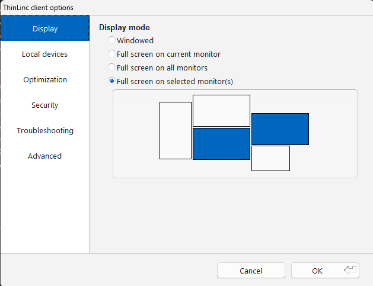Deselect the blue bottom middle monitor
The width and height of the screenshot is (373, 286).
(x=221, y=144)
